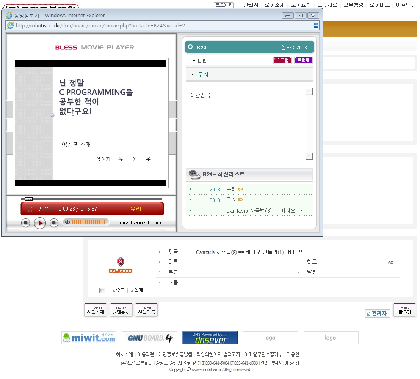
Task: Open the GNUBOARD 4 banner
Action: tap(149, 338)
